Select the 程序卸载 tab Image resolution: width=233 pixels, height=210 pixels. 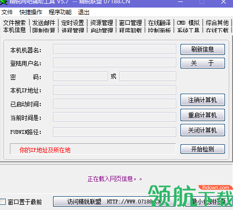point(131,30)
